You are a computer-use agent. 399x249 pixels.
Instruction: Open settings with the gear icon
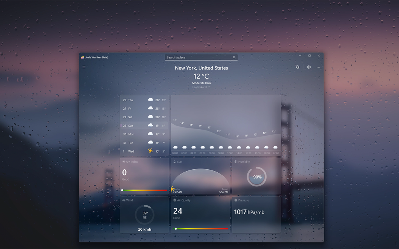pyautogui.click(x=309, y=67)
